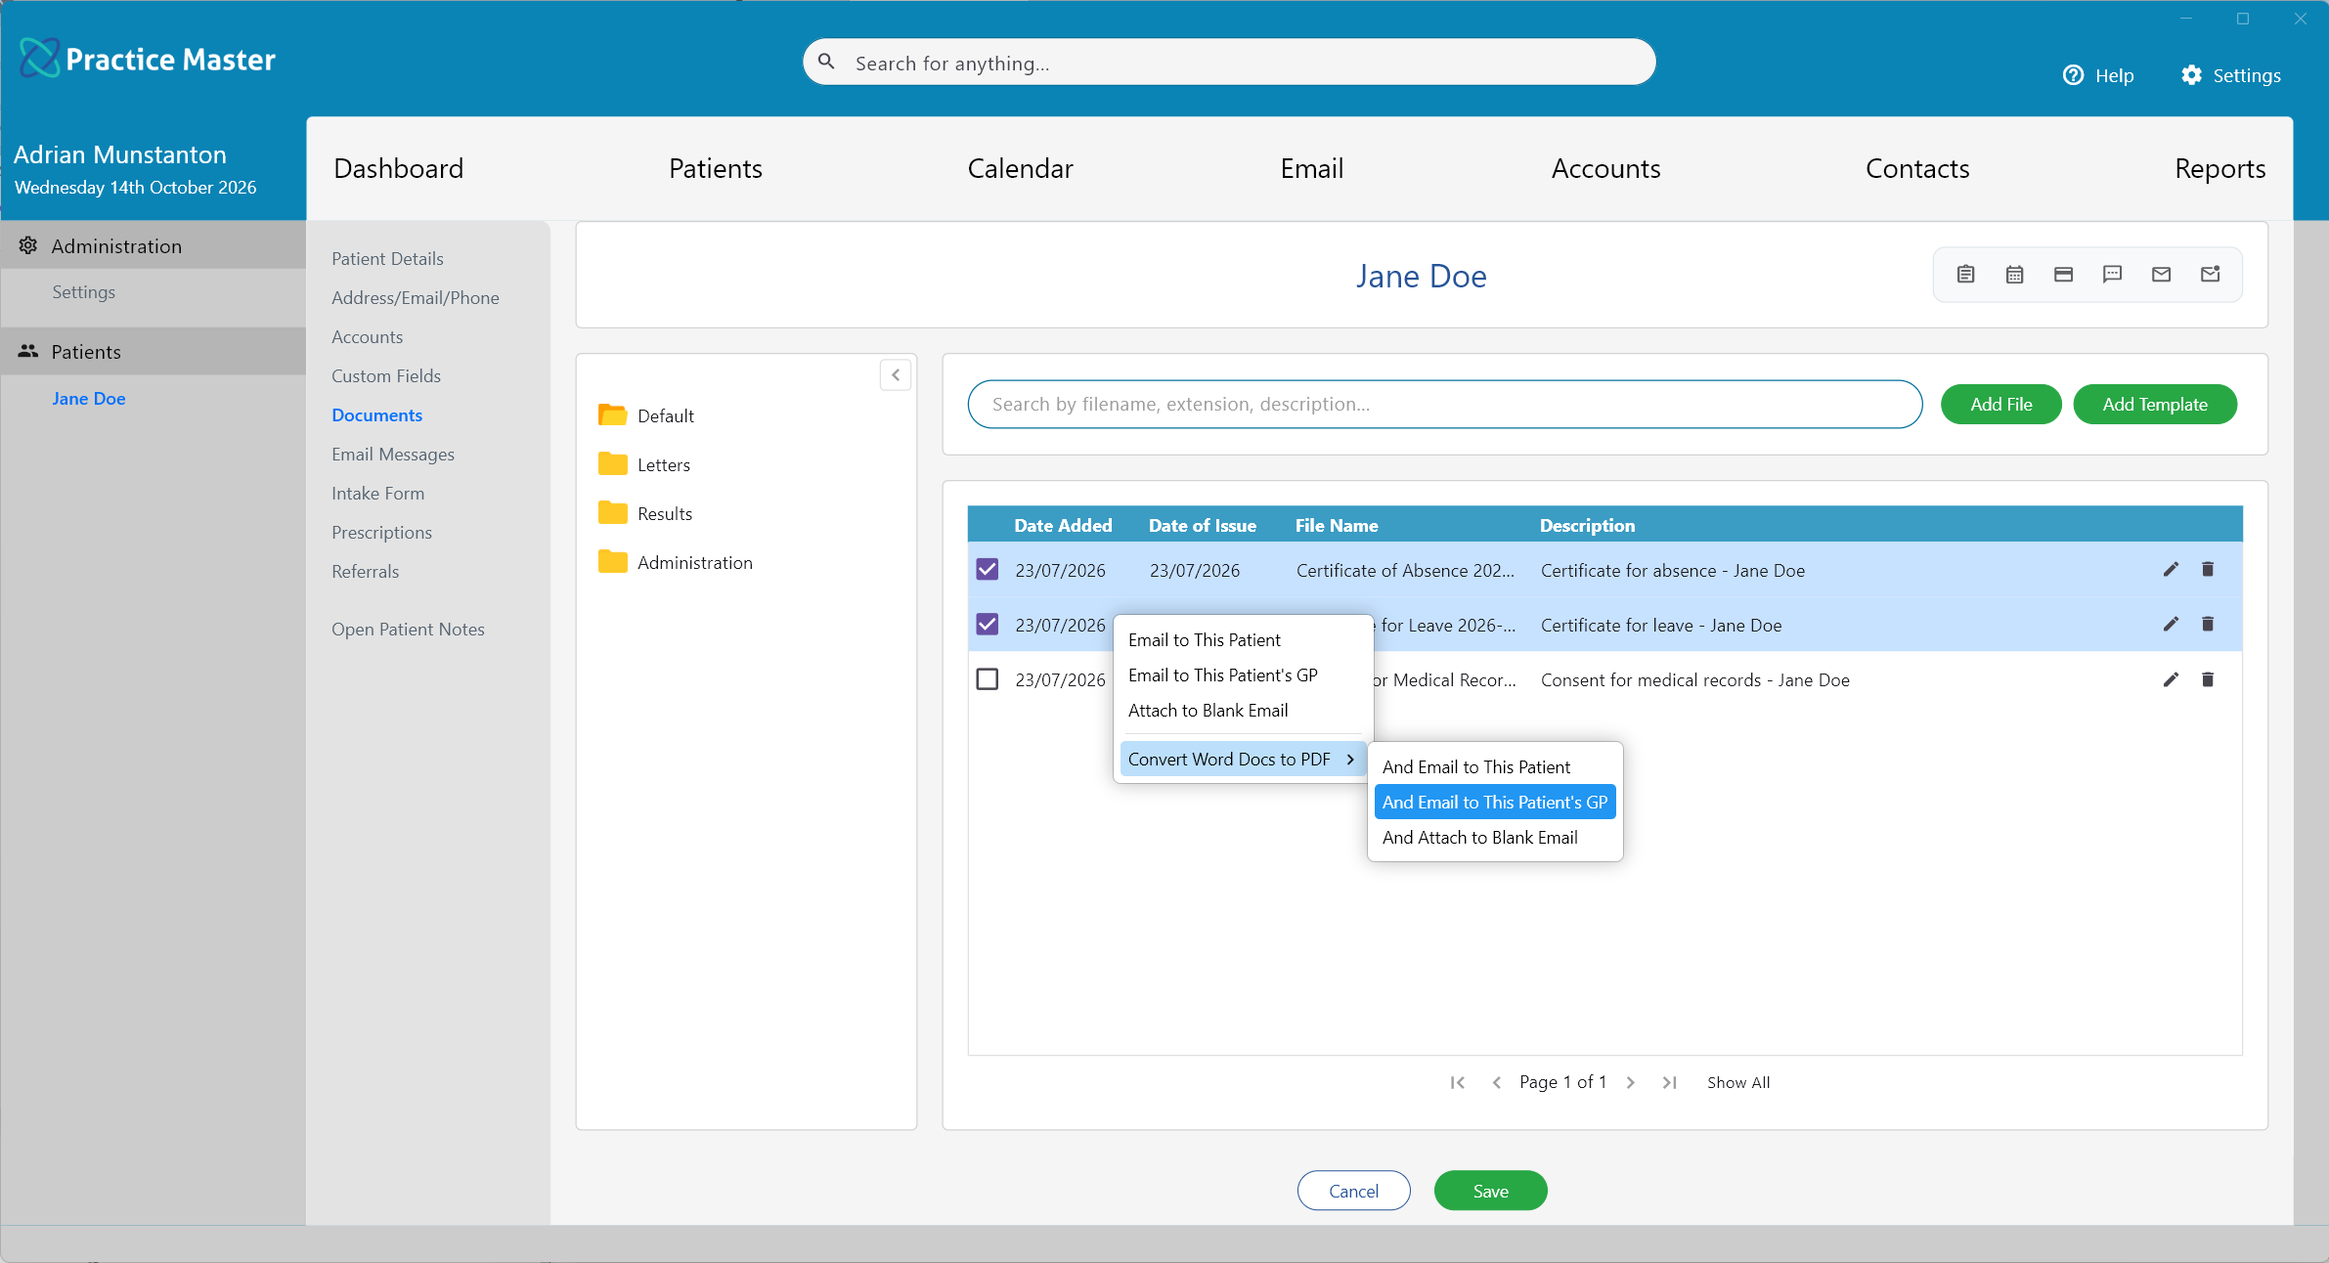Delete the Certificate for leave document
The image size is (2329, 1263).
[2207, 625]
